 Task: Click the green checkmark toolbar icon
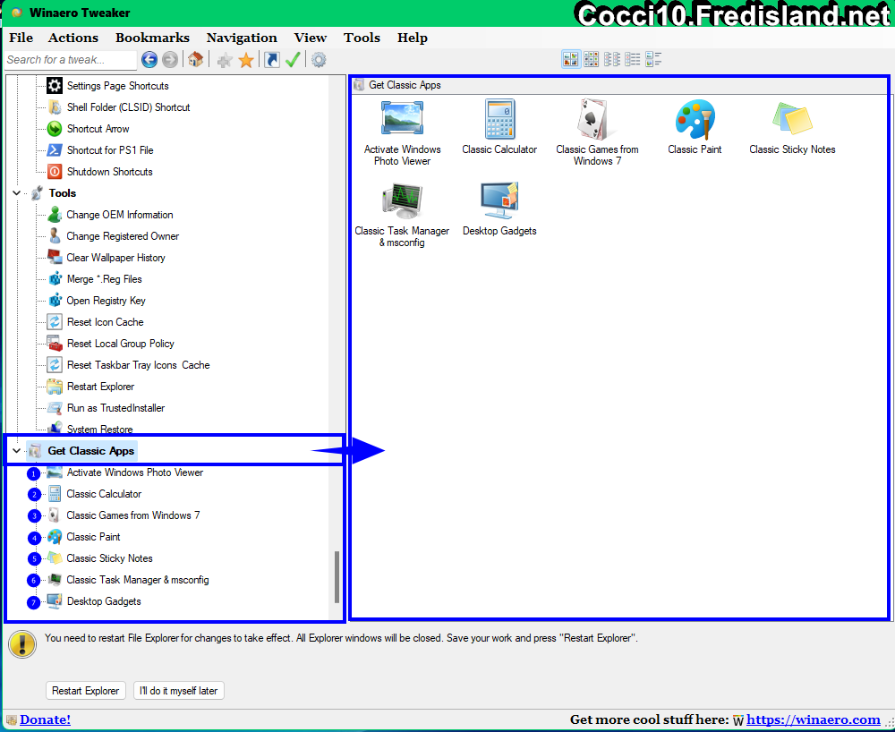coord(293,59)
